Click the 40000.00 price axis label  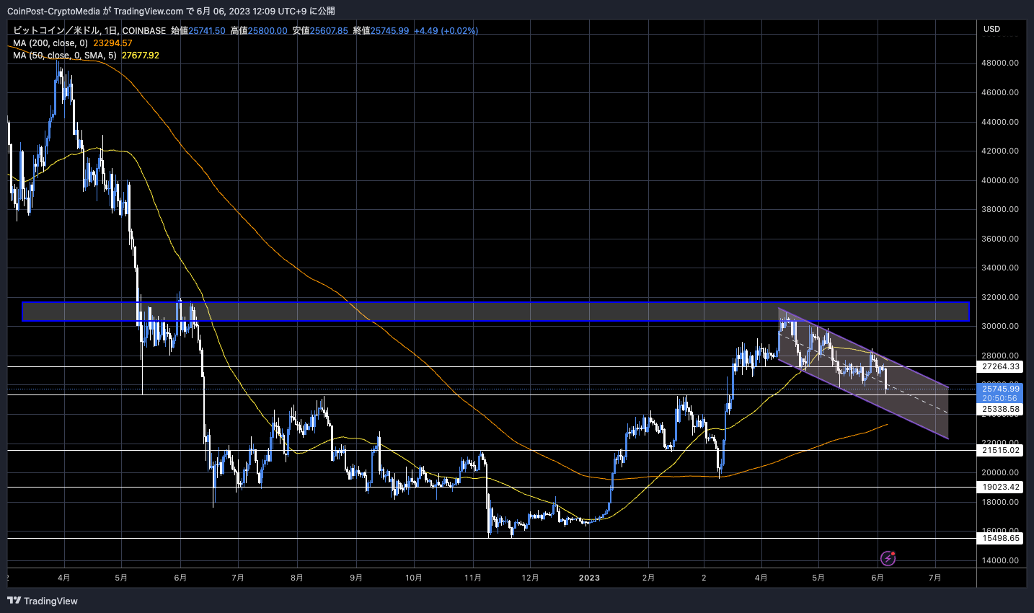pos(1000,180)
